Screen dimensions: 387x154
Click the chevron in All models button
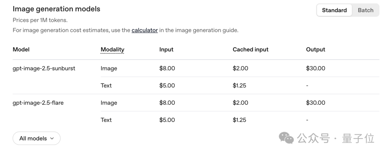click(52, 138)
